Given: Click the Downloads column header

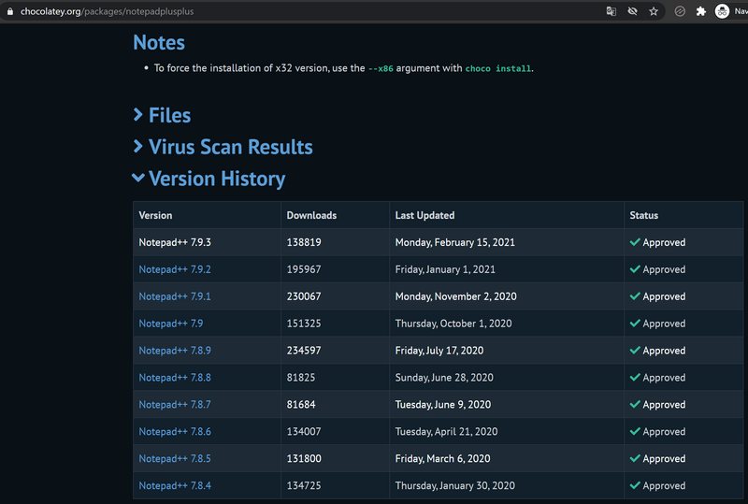Looking at the screenshot, I should tap(311, 215).
